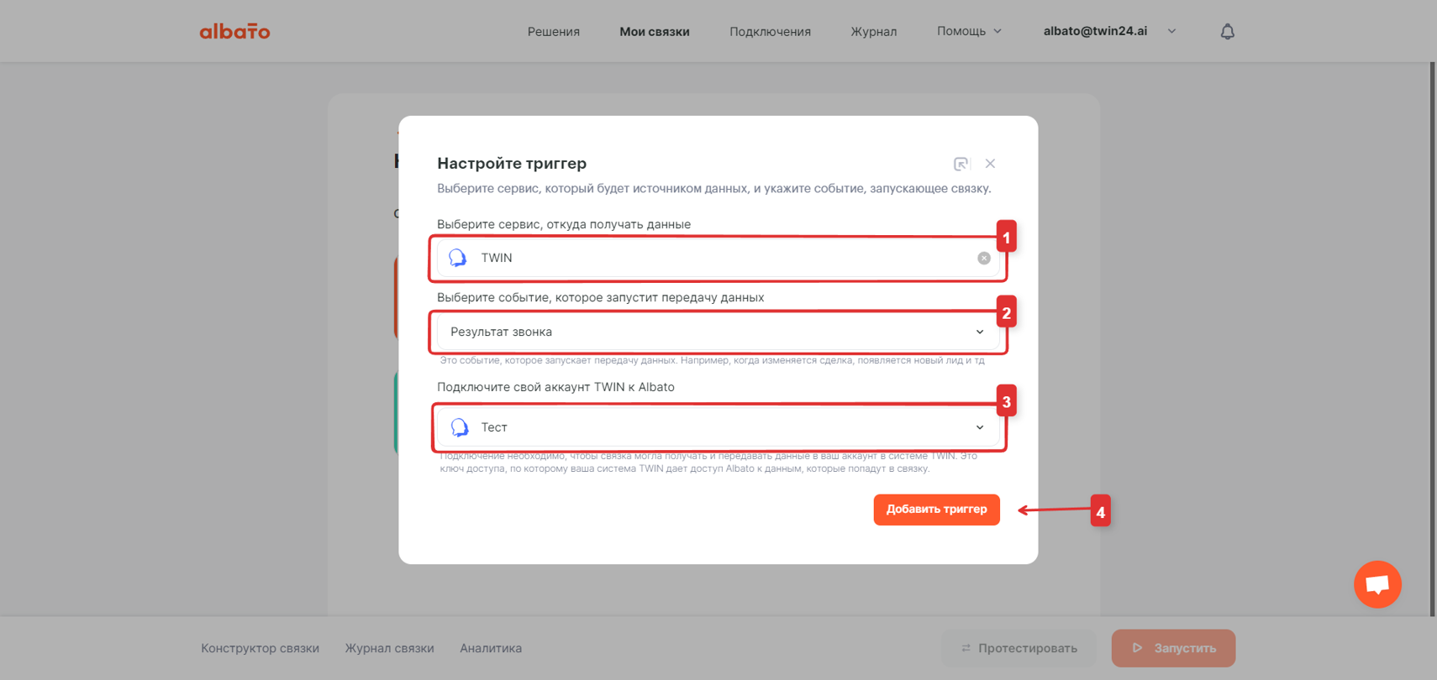Screen dimensions: 1437x680
Task: Click the Настройте триггер heading
Action: click(x=512, y=164)
